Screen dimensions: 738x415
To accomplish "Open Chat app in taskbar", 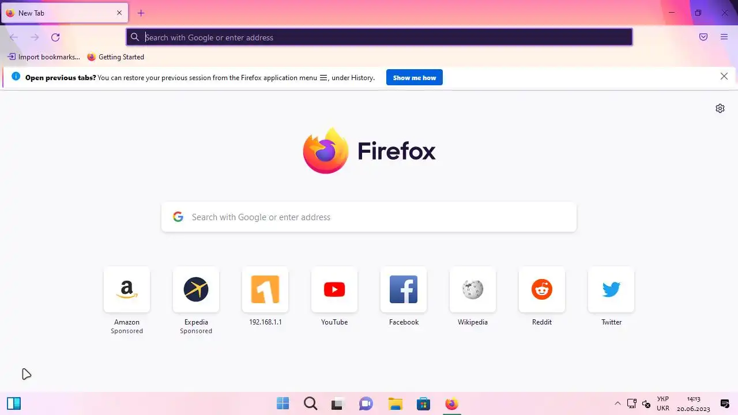I will [x=366, y=403].
